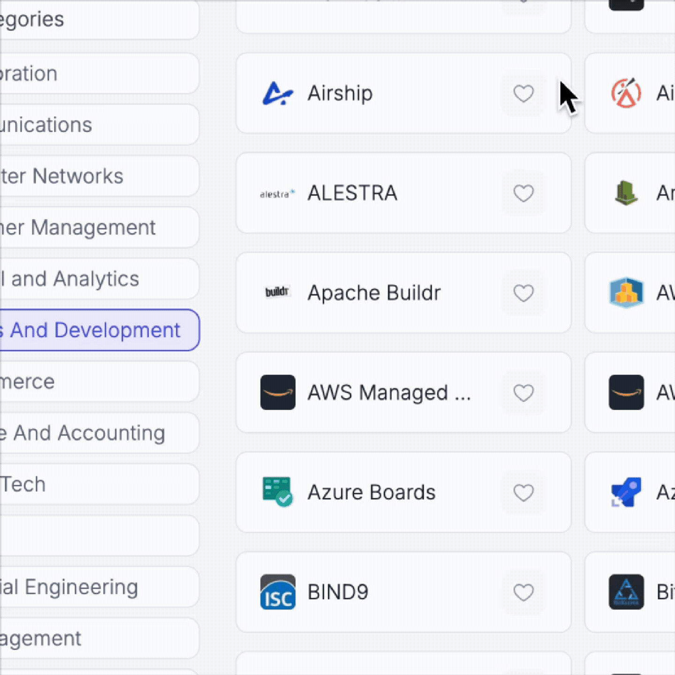Select the 'oration' category
This screenshot has width=675, height=675.
point(99,74)
